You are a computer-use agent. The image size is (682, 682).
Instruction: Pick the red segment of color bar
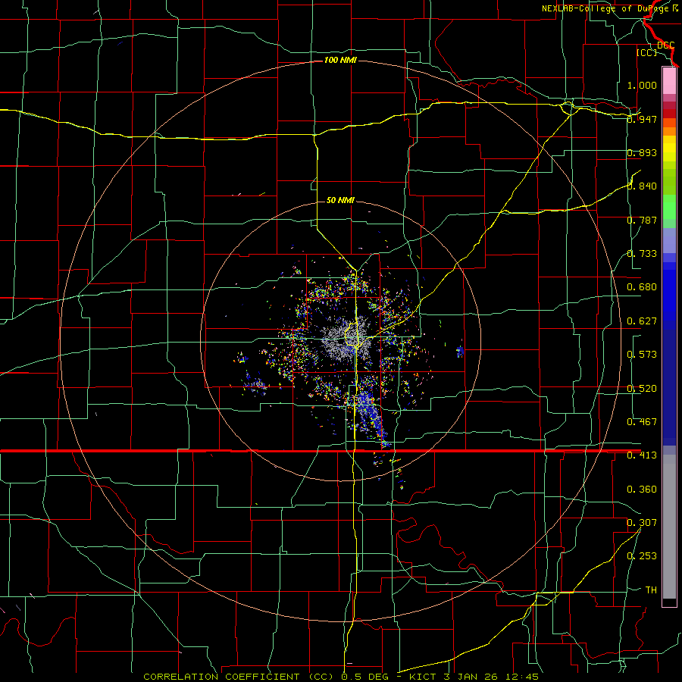(x=669, y=114)
